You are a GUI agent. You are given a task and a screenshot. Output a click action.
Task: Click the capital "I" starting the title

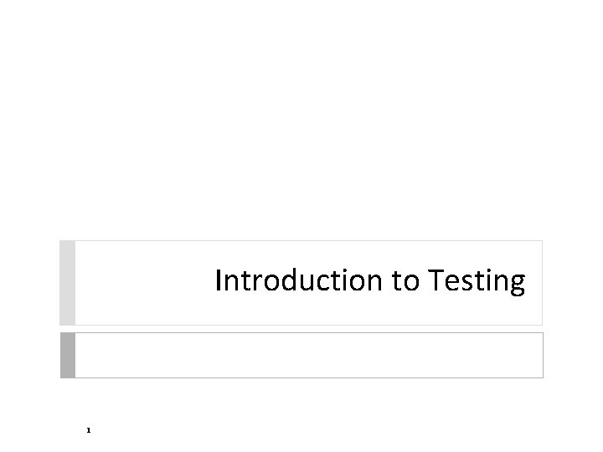[x=219, y=281]
